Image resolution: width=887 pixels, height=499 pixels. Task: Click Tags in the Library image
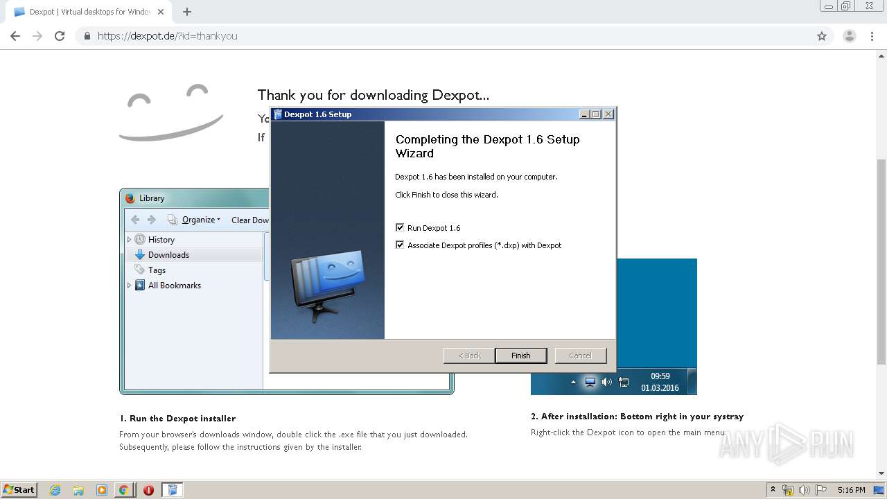click(x=157, y=270)
